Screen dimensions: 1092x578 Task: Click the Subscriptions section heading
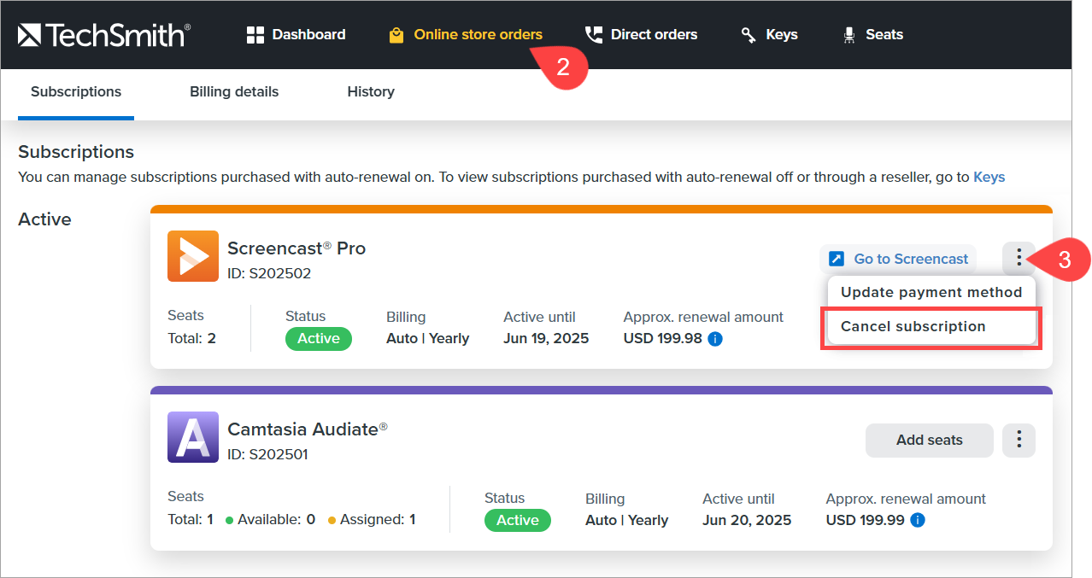(x=76, y=152)
